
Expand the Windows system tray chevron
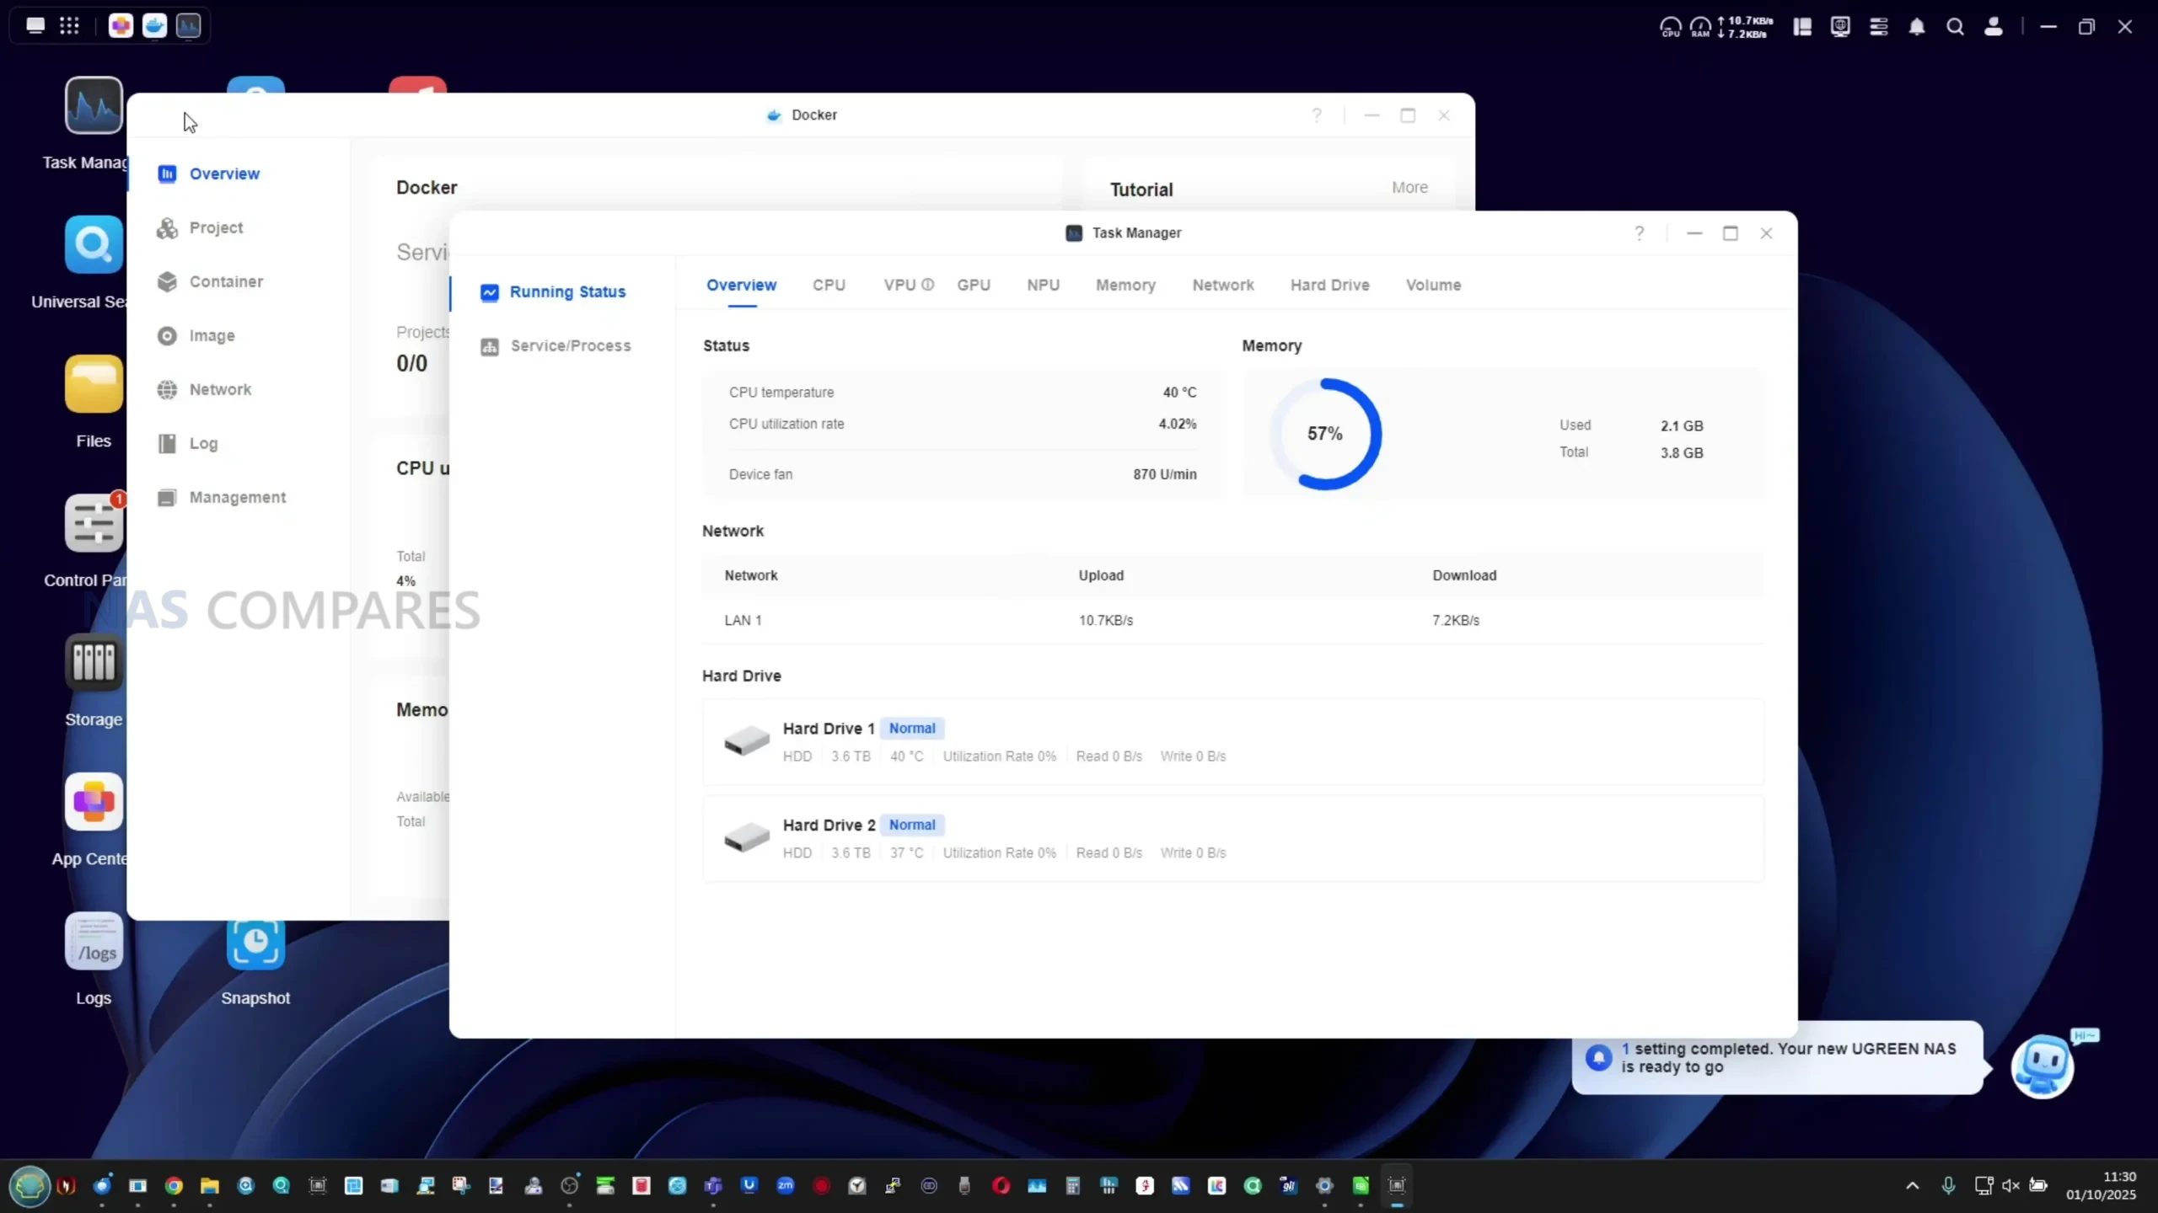coord(1912,1186)
